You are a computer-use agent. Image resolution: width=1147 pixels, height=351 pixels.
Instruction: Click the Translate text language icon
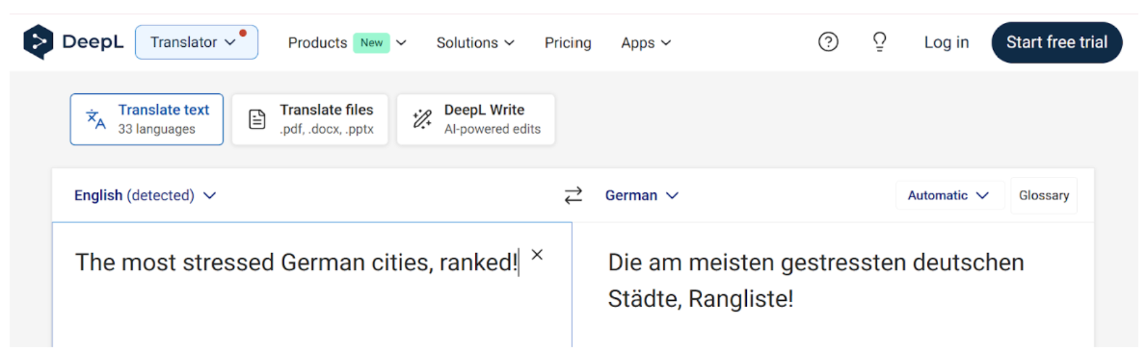tap(96, 119)
